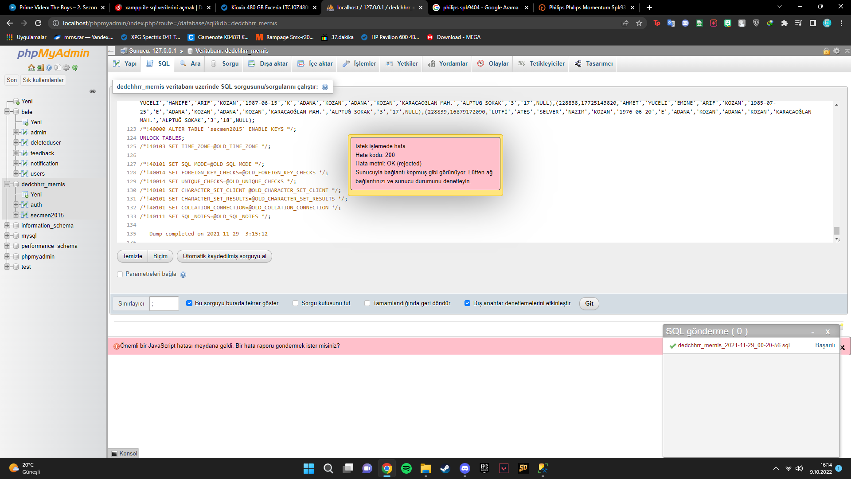Click the Sınırlayıcı delimiter input field

pyautogui.click(x=164, y=304)
